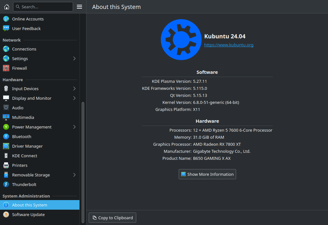Expand the network Settings submenu arrow

pos(74,58)
